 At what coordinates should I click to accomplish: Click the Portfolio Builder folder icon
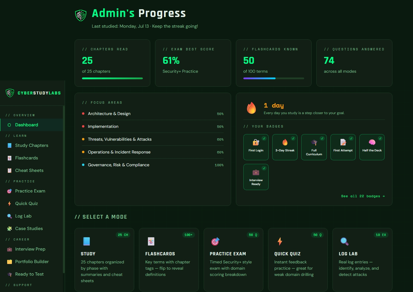click(x=10, y=262)
